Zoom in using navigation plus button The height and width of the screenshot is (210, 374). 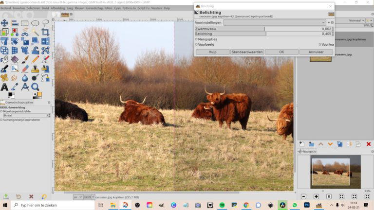[316, 196]
